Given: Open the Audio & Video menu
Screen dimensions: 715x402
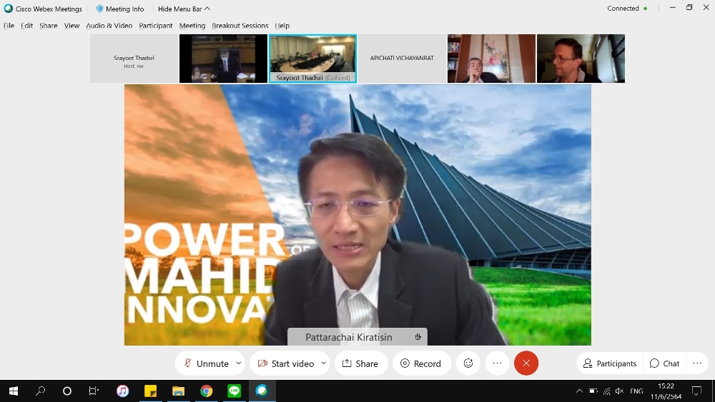Looking at the screenshot, I should 109,26.
